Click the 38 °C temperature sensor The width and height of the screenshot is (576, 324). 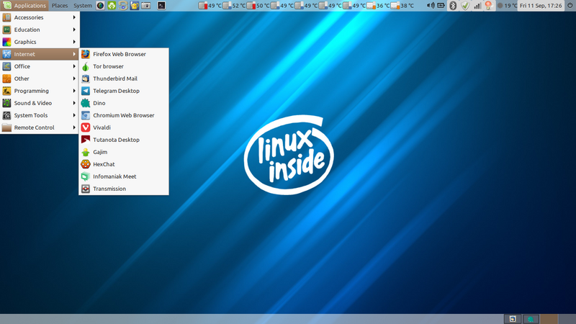(402, 6)
